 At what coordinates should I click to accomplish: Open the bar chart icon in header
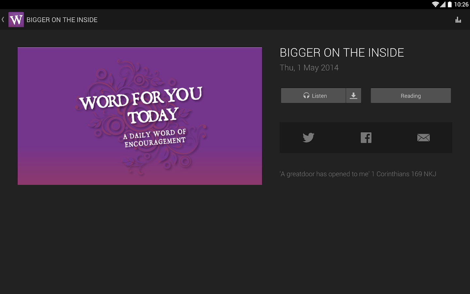458,20
